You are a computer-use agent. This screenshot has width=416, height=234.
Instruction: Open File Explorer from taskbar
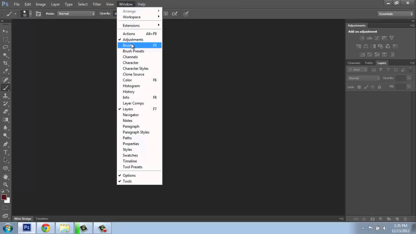64,228
